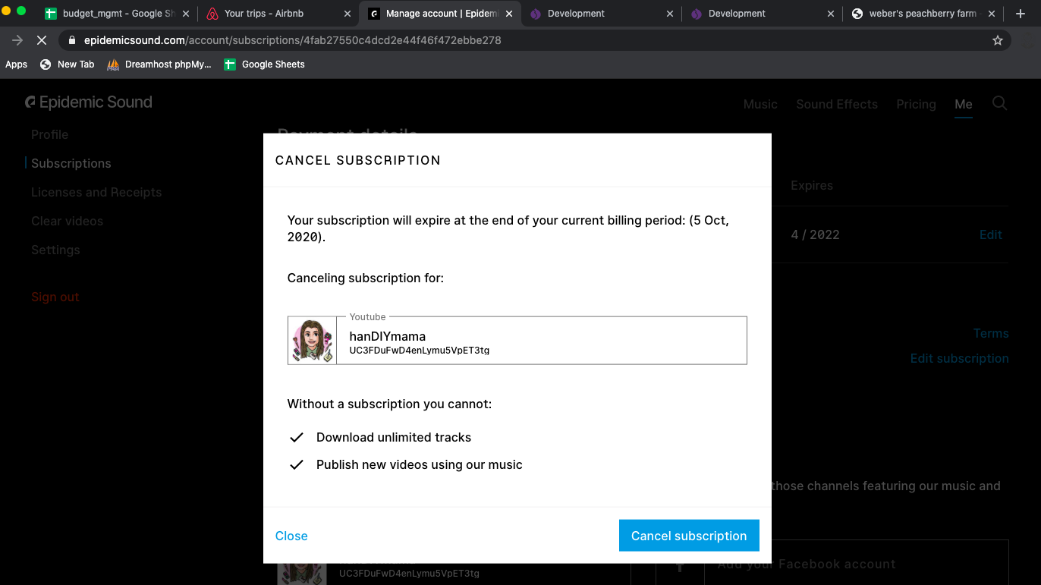1041x585 pixels.
Task: Click the search magnifier icon
Action: click(999, 104)
